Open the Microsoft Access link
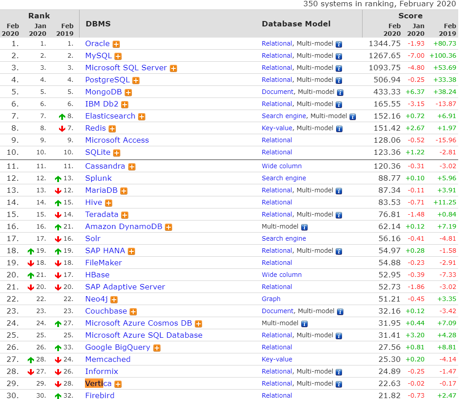This screenshot has width=460, height=399. (x=117, y=140)
